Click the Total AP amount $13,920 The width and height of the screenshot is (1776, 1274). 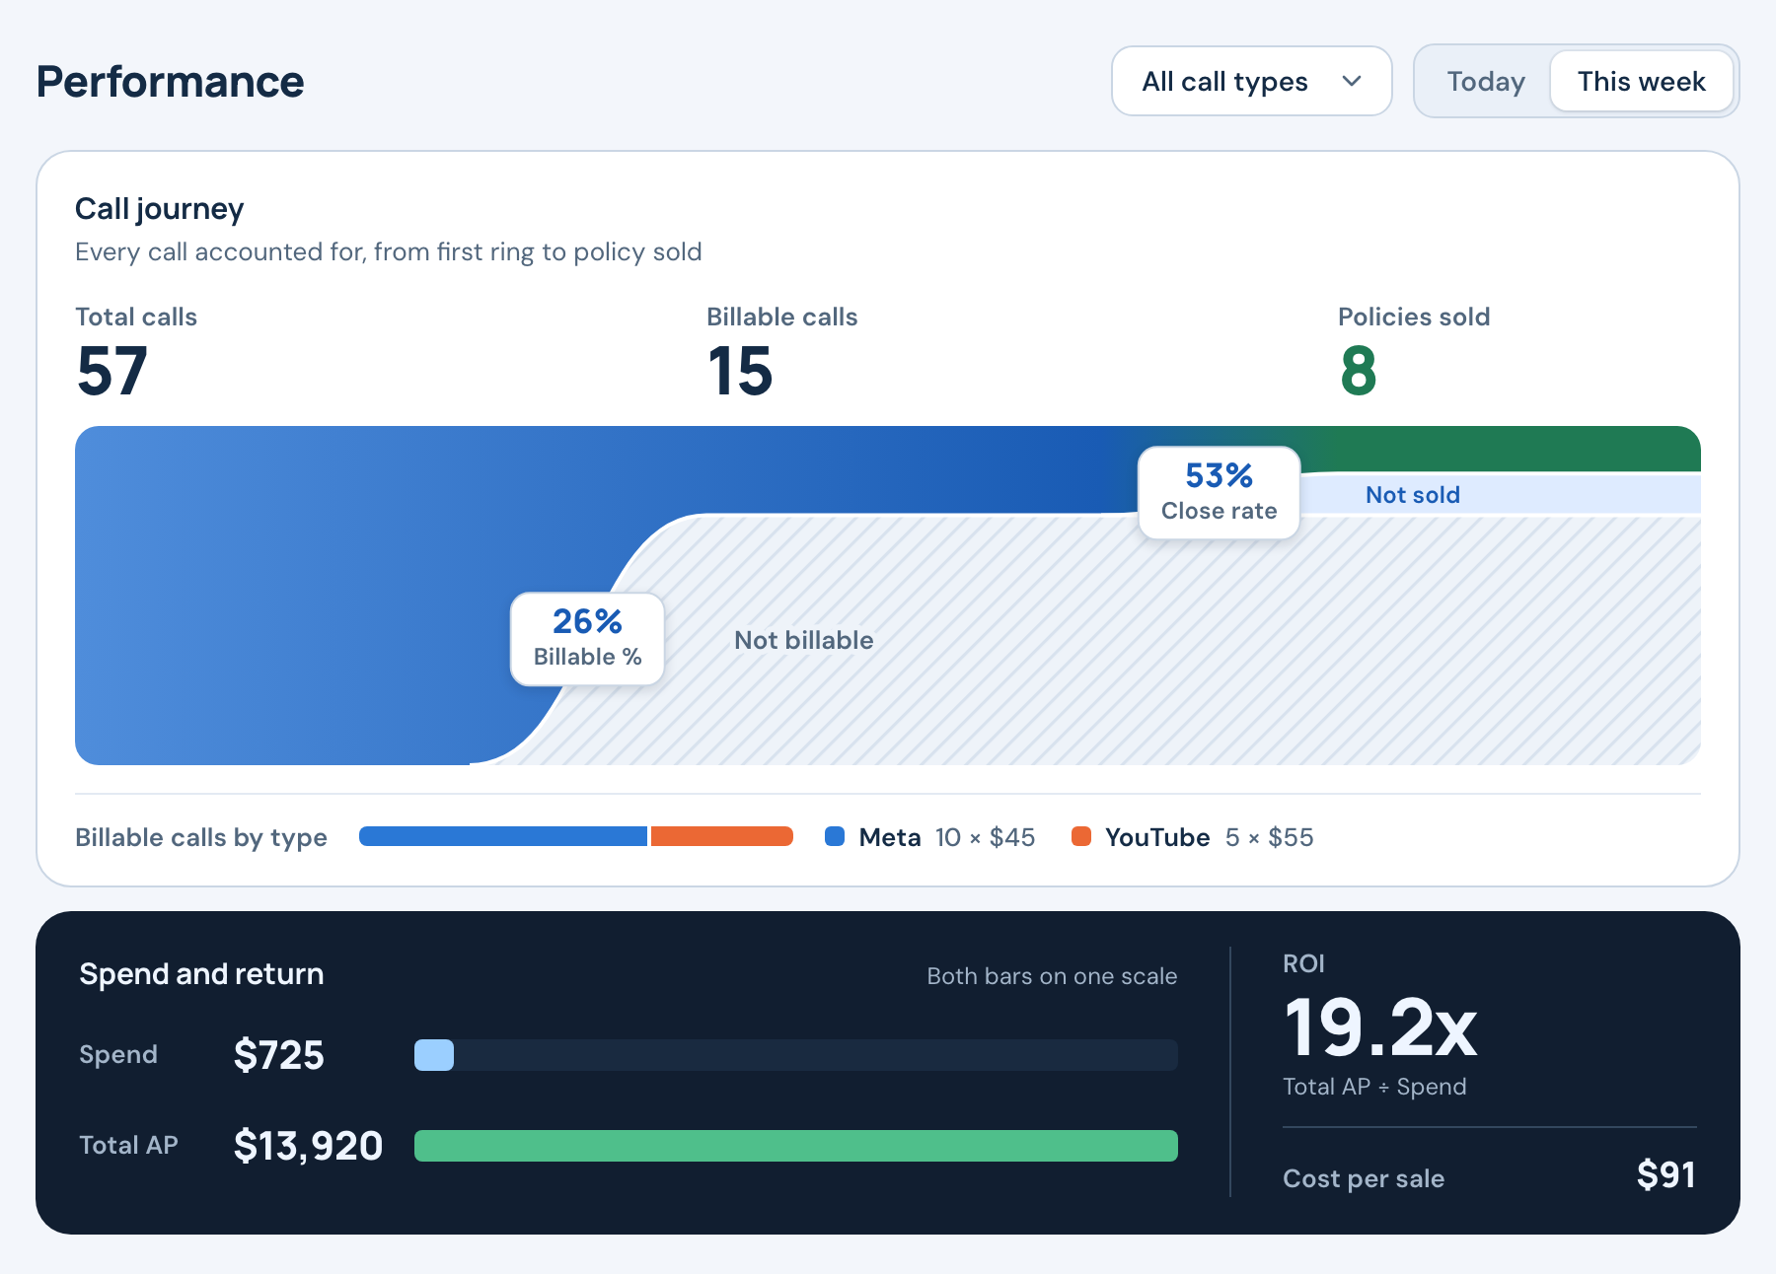308,1146
